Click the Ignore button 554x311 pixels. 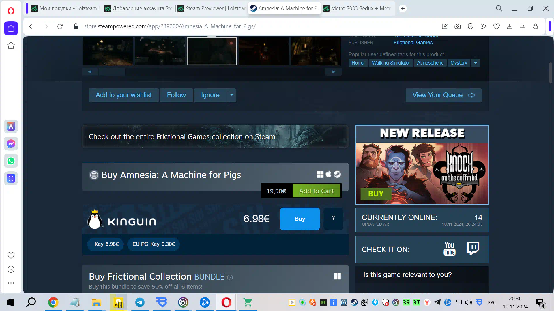(x=210, y=95)
